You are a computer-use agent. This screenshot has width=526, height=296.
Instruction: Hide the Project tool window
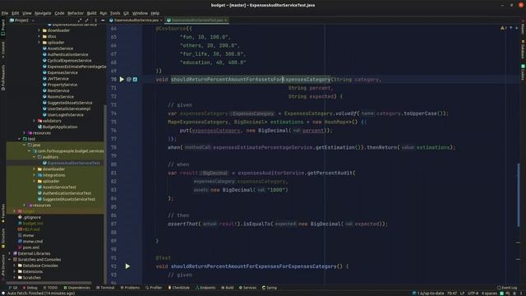click(103, 20)
